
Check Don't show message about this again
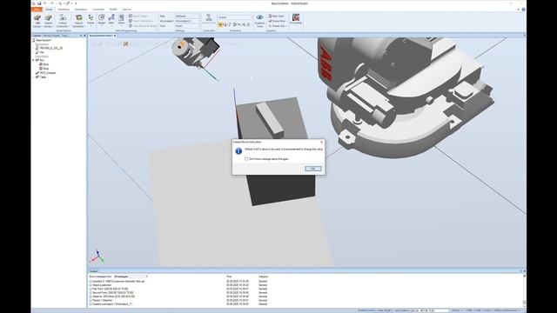click(246, 159)
